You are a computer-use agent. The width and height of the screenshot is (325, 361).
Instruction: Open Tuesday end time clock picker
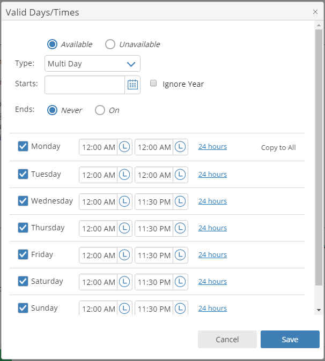pyautogui.click(x=180, y=175)
